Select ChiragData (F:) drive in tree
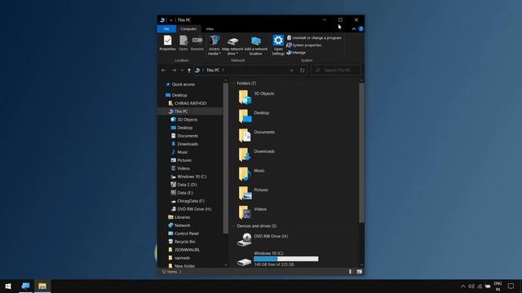Image resolution: width=522 pixels, height=293 pixels. (188, 201)
